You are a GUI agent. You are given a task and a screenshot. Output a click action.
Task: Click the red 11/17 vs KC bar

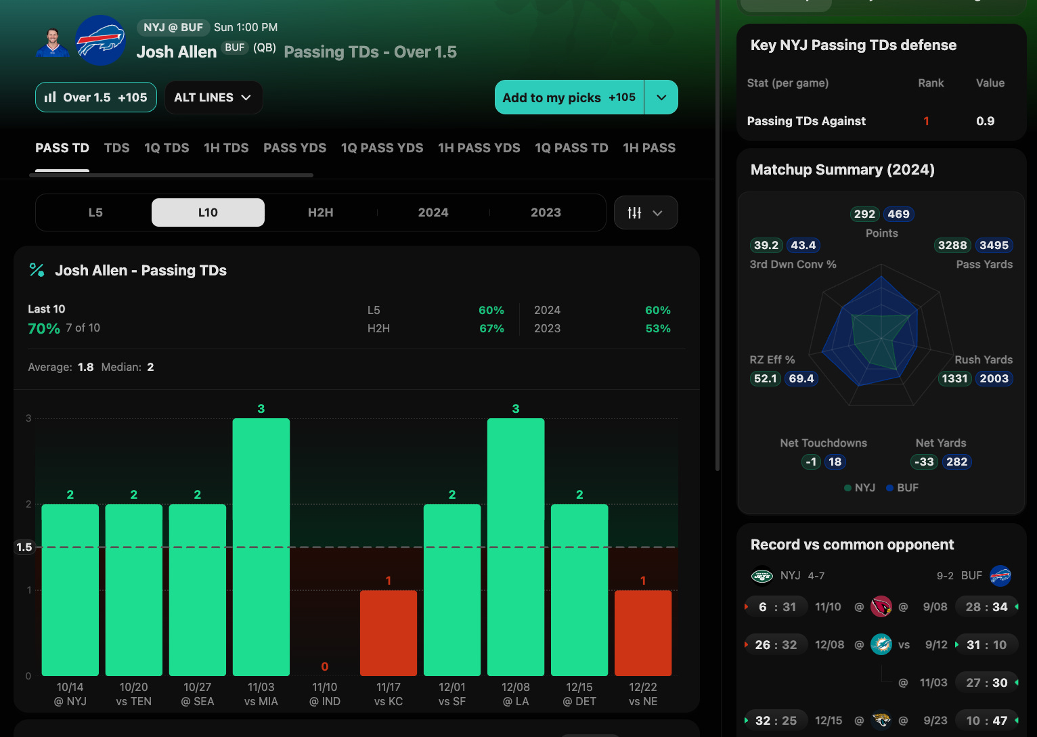[389, 633]
